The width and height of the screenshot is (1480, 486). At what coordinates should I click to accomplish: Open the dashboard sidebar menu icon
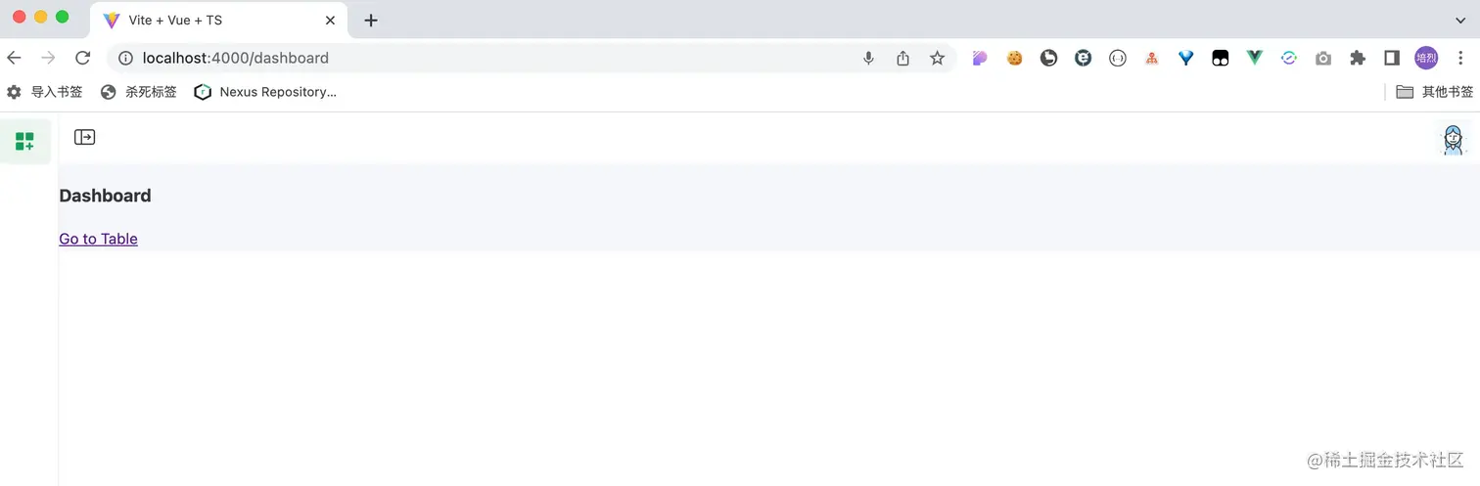(x=24, y=142)
